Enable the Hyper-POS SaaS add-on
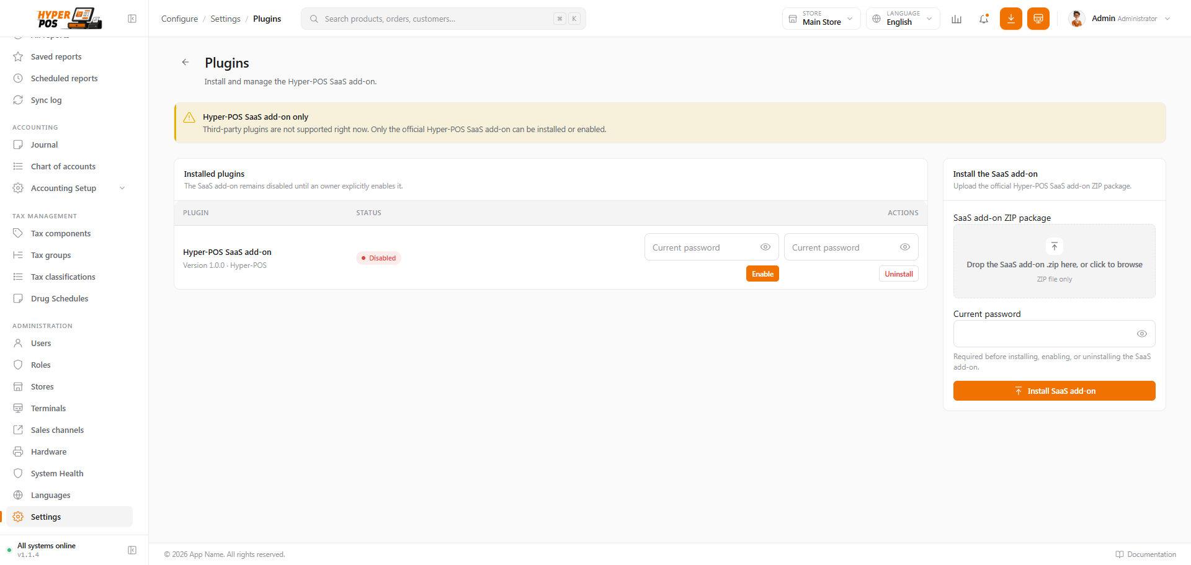 click(762, 274)
